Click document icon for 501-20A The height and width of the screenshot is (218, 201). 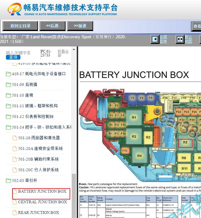pyautogui.click(x=15, y=149)
